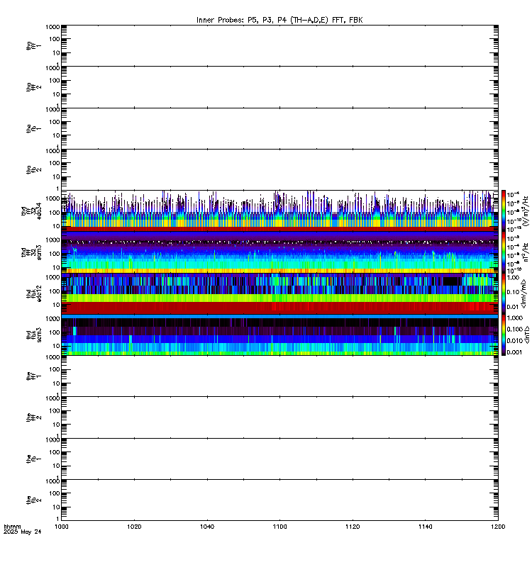Click time axis label "1020"
The height and width of the screenshot is (567, 532).
point(134,527)
